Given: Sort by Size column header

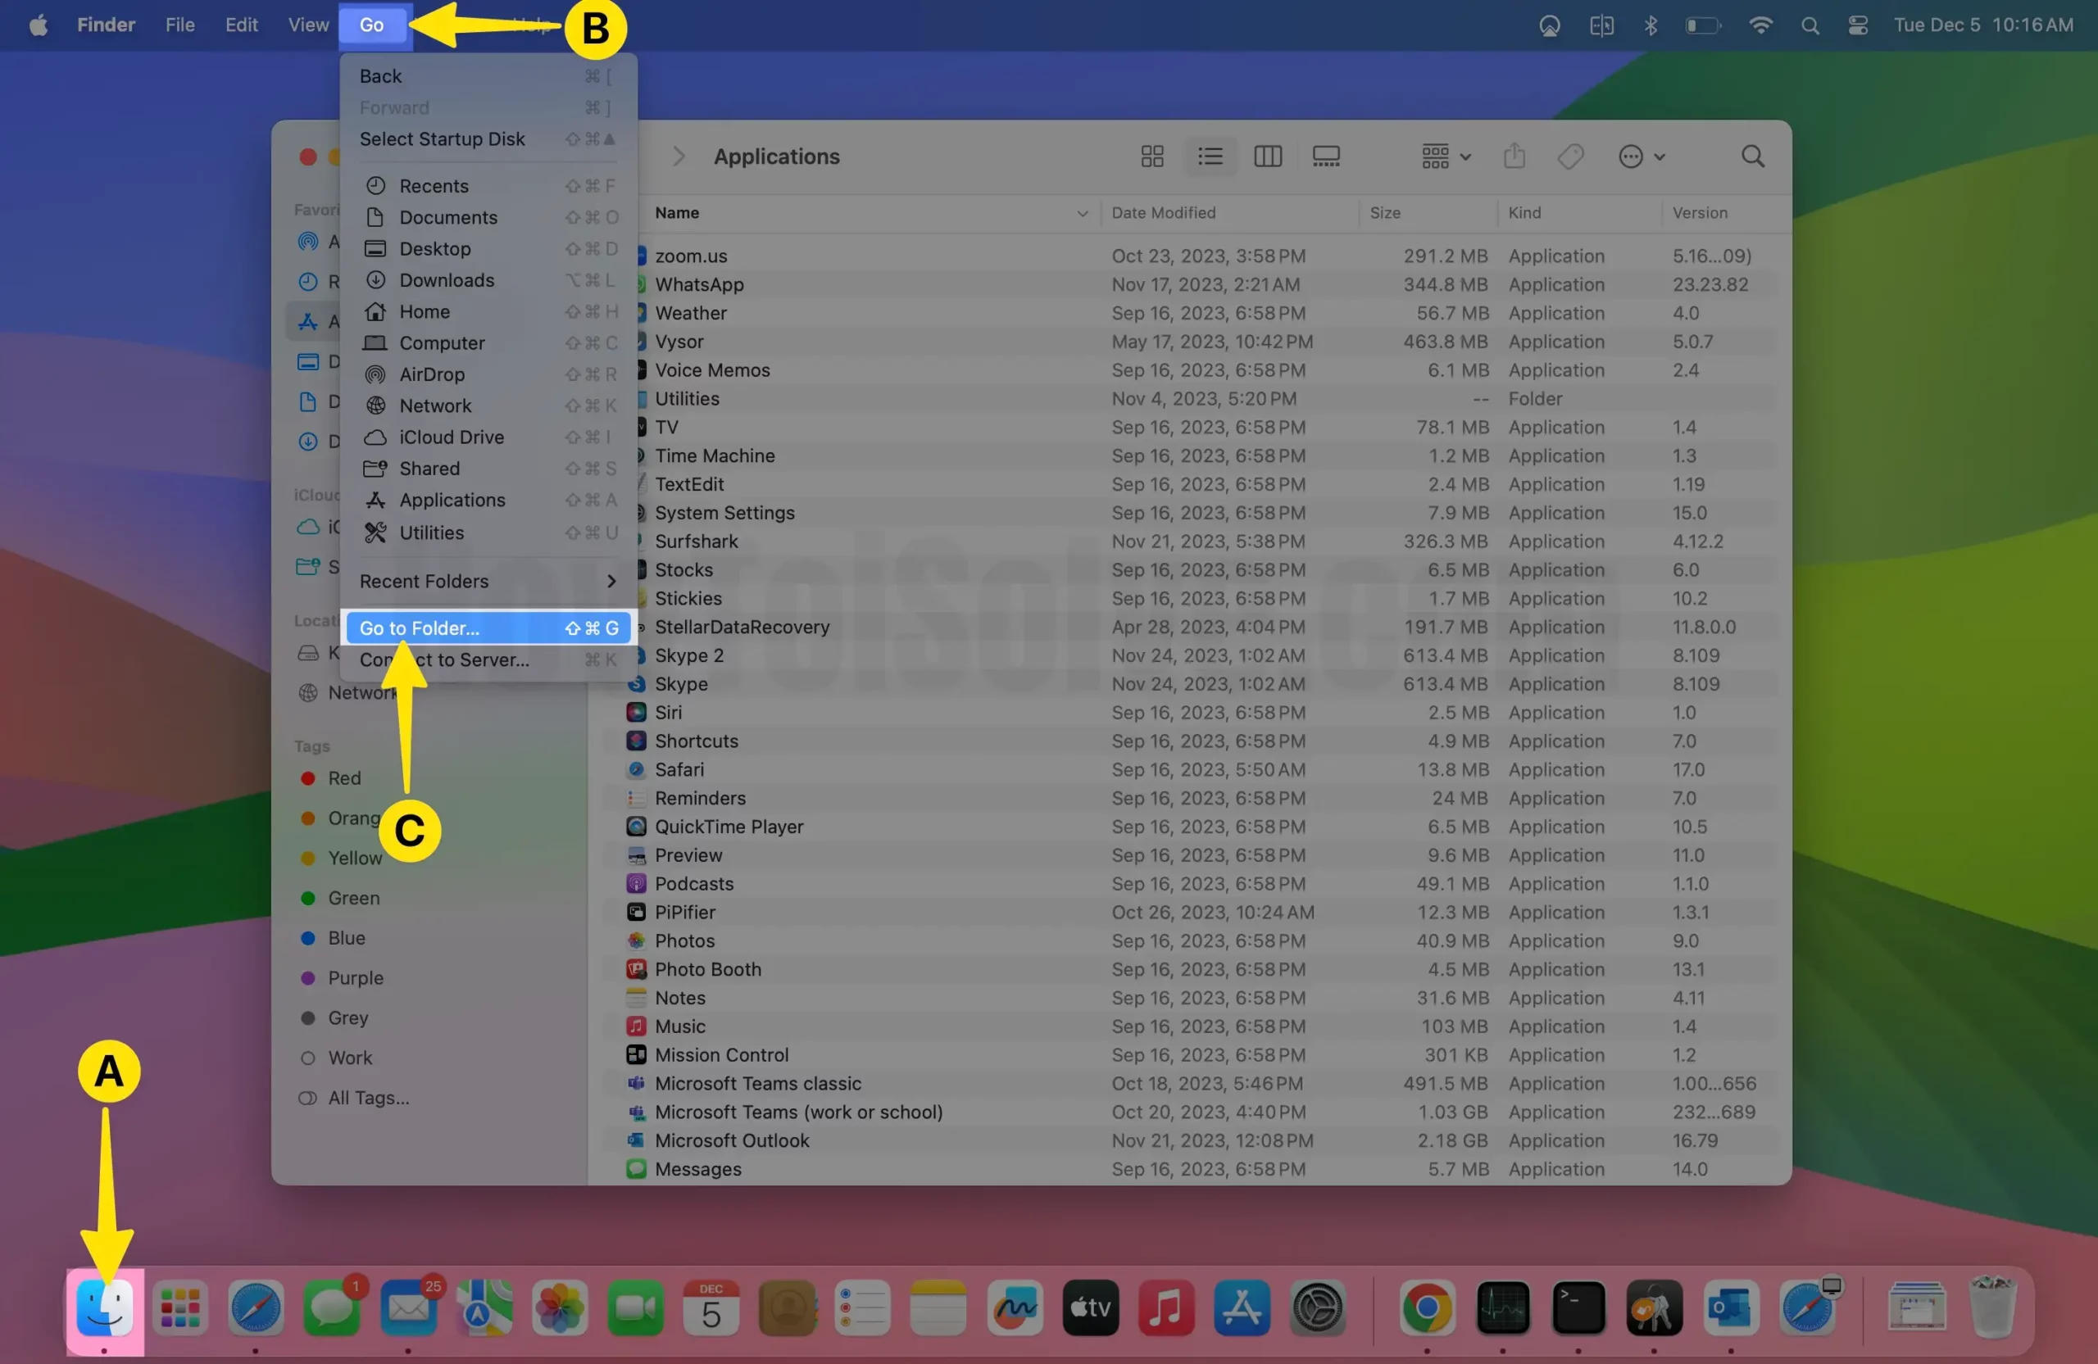Looking at the screenshot, I should point(1385,213).
